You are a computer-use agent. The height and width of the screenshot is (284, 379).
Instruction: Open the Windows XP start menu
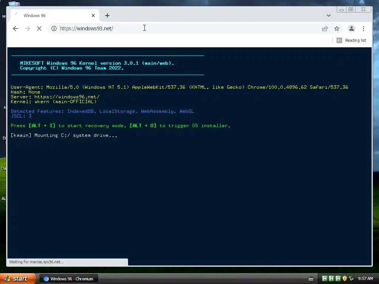point(18,279)
